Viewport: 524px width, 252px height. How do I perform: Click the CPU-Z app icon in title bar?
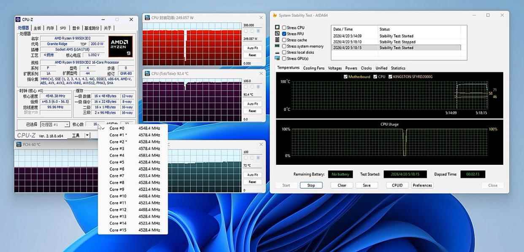(x=18, y=19)
